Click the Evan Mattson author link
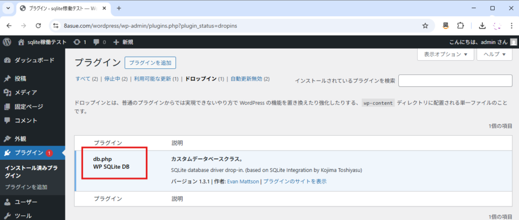Image resolution: width=519 pixels, height=220 pixels. coord(243,181)
